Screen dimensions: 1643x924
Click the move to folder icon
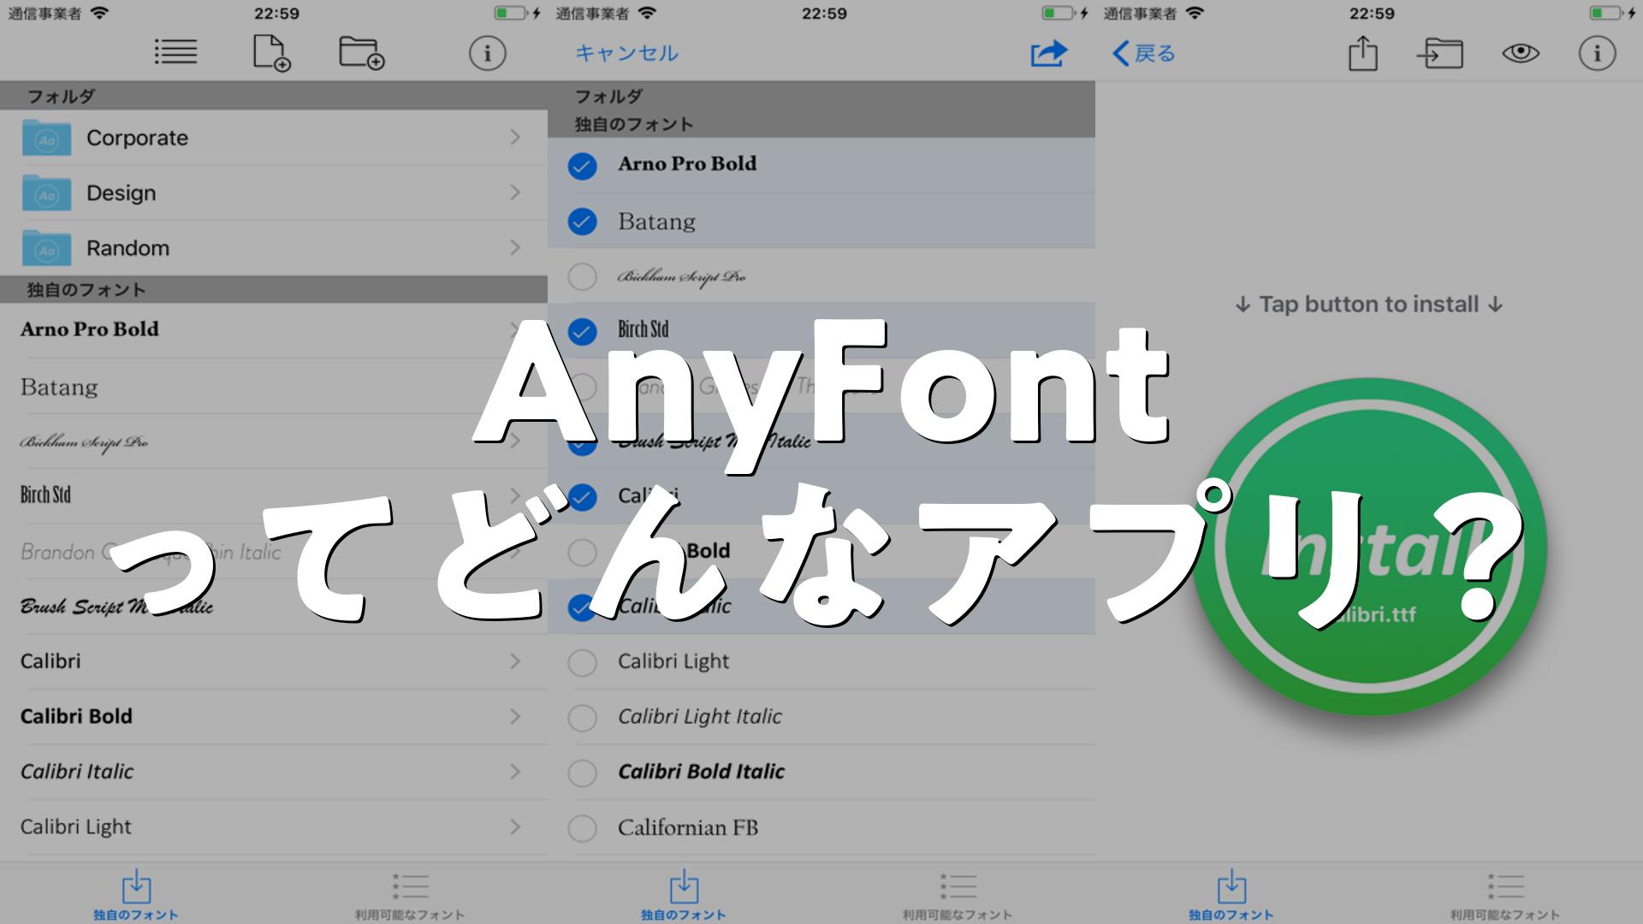(x=1440, y=54)
